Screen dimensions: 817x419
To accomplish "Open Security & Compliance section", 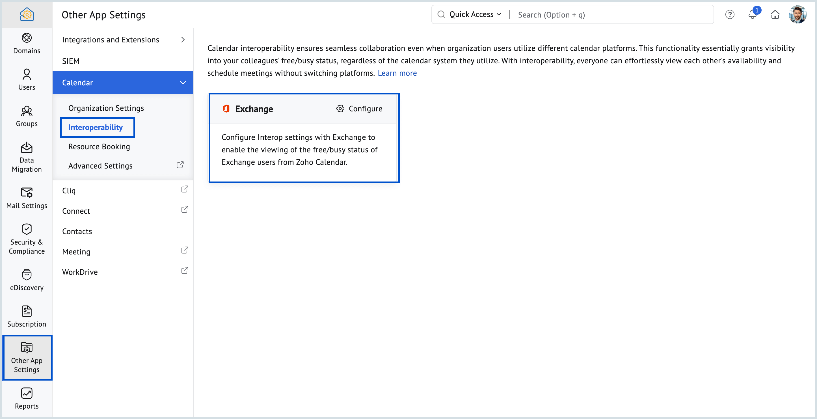I will pos(27,239).
